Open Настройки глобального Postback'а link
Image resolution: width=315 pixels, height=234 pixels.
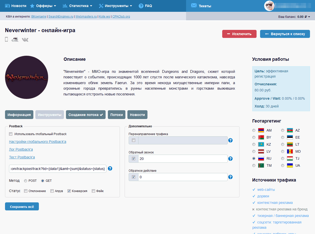(38, 142)
